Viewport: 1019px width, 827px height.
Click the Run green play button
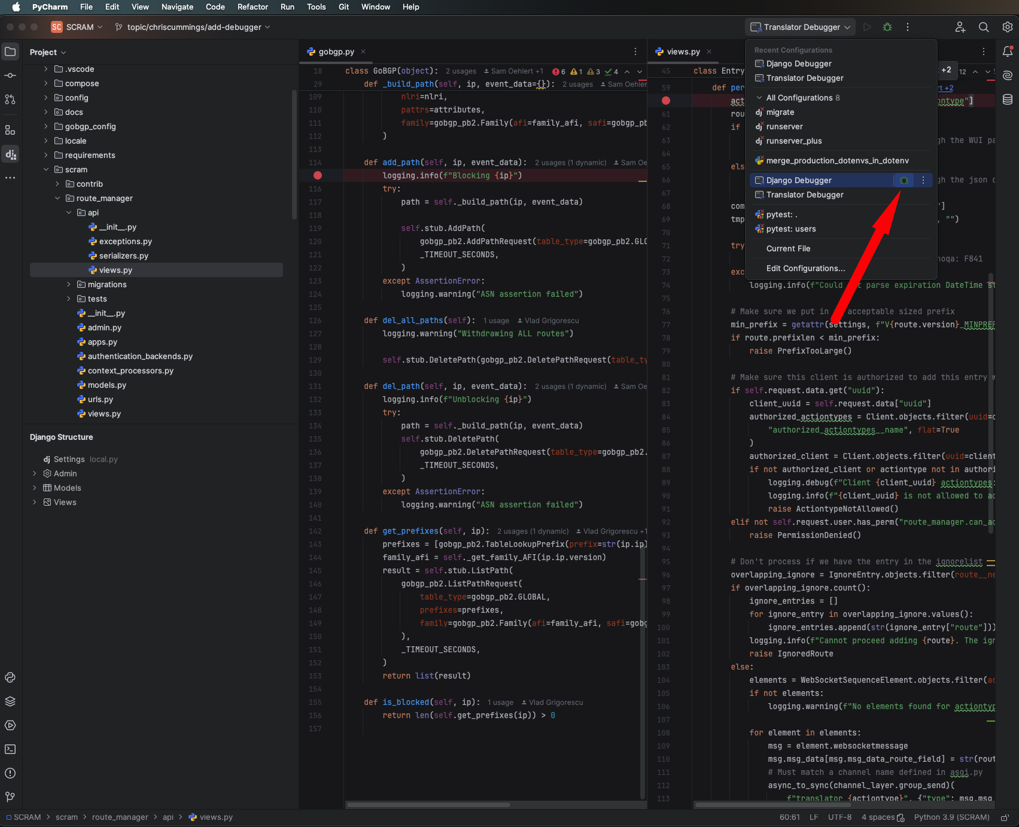click(x=867, y=27)
